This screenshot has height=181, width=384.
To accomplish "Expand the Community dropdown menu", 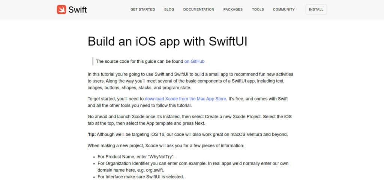I will [x=285, y=9].
